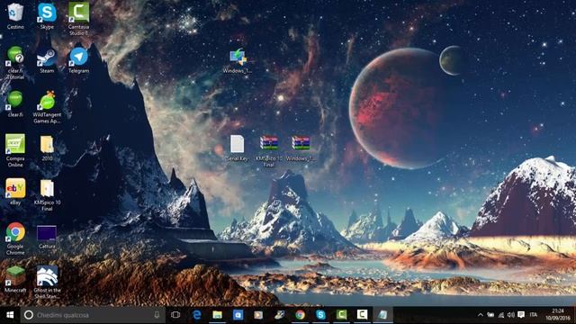Image resolution: width=576 pixels, height=324 pixels.
Task: Select the folder named 2010
Action: [47, 148]
